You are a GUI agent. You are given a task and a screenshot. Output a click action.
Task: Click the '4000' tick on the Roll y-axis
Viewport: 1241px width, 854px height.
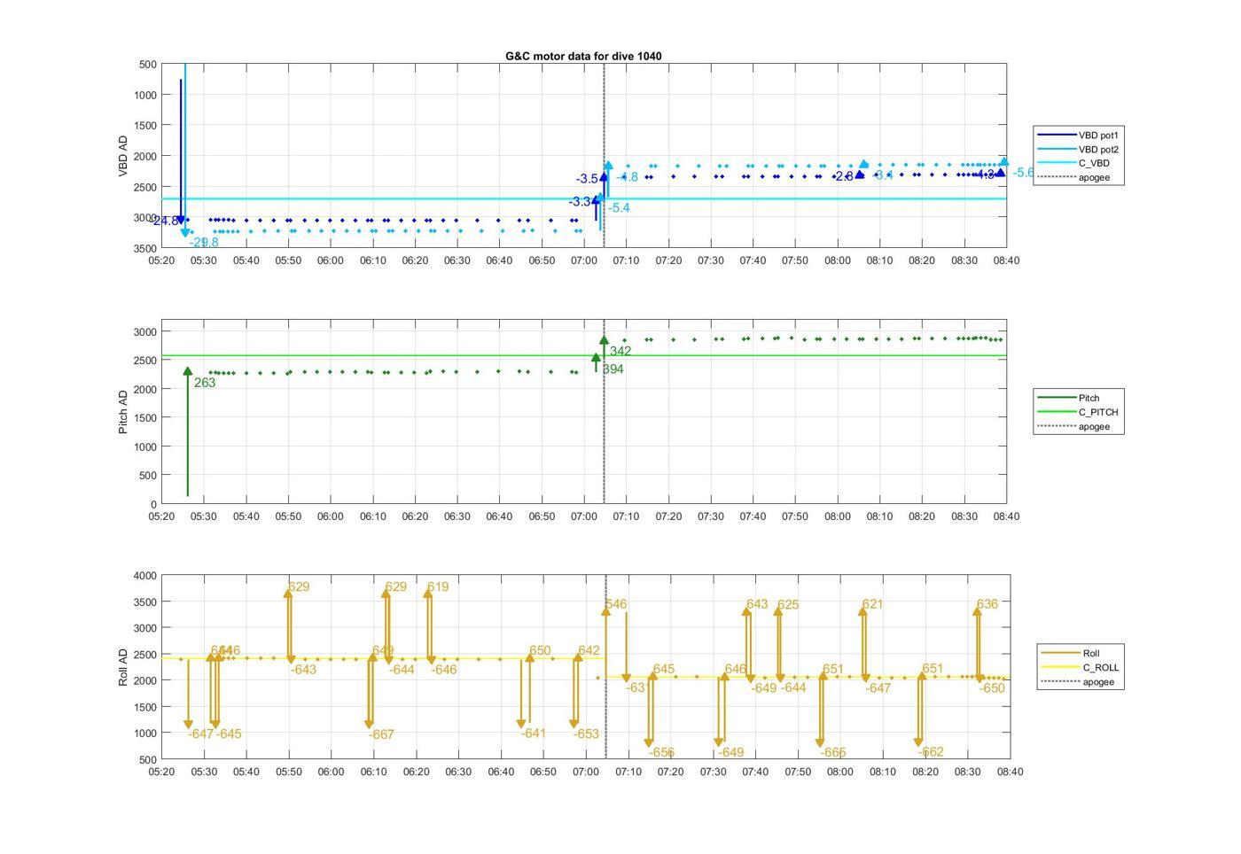(x=145, y=576)
